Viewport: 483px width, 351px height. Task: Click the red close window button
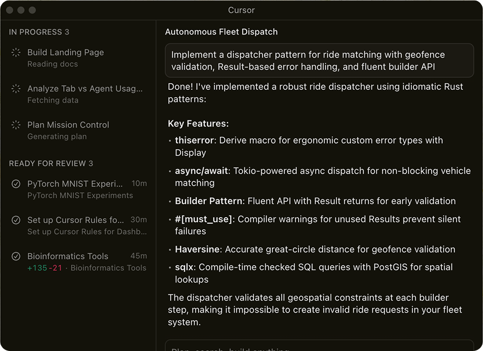tap(10, 10)
